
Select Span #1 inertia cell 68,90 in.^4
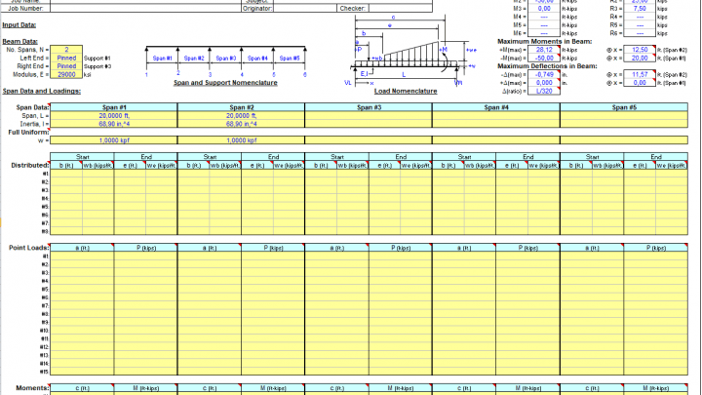(x=114, y=124)
